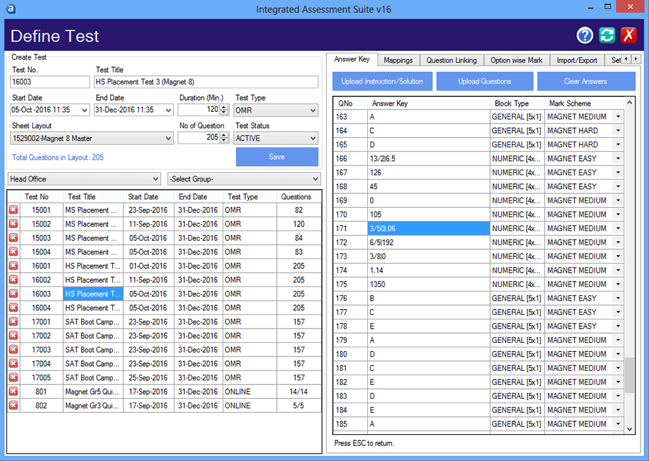Image resolution: width=649 pixels, height=461 pixels.
Task: Click Block Type cell for question 176
Action: point(517,298)
